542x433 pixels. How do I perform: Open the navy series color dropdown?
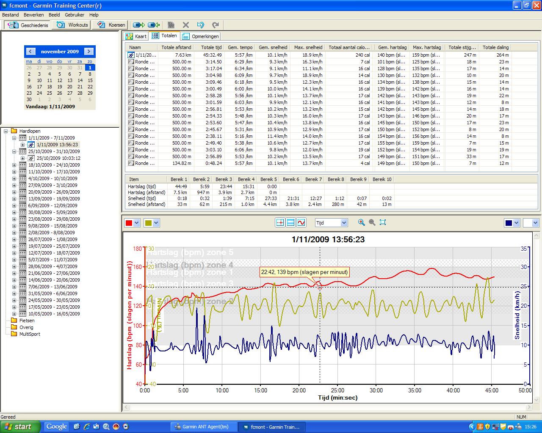[x=516, y=223]
